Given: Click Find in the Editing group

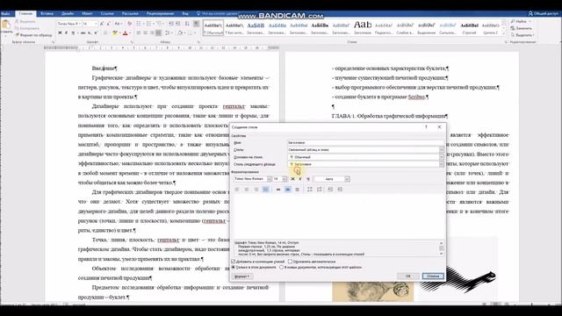Looking at the screenshot, I should 521,21.
